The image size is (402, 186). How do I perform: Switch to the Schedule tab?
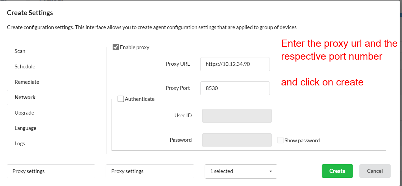[x=25, y=66]
